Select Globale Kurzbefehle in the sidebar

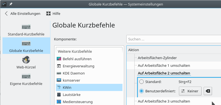(x=26, y=46)
